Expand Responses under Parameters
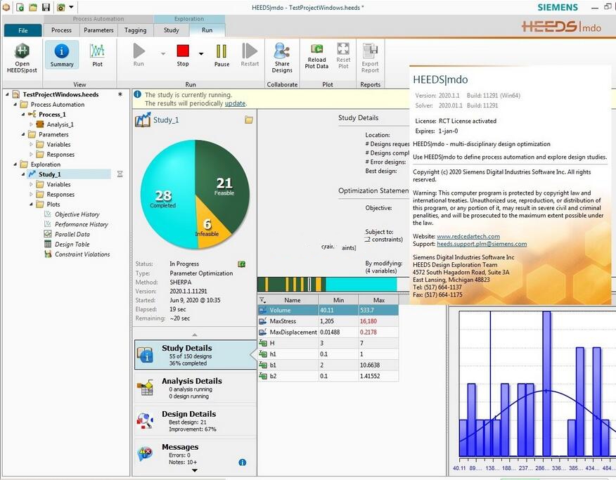 click(x=32, y=154)
